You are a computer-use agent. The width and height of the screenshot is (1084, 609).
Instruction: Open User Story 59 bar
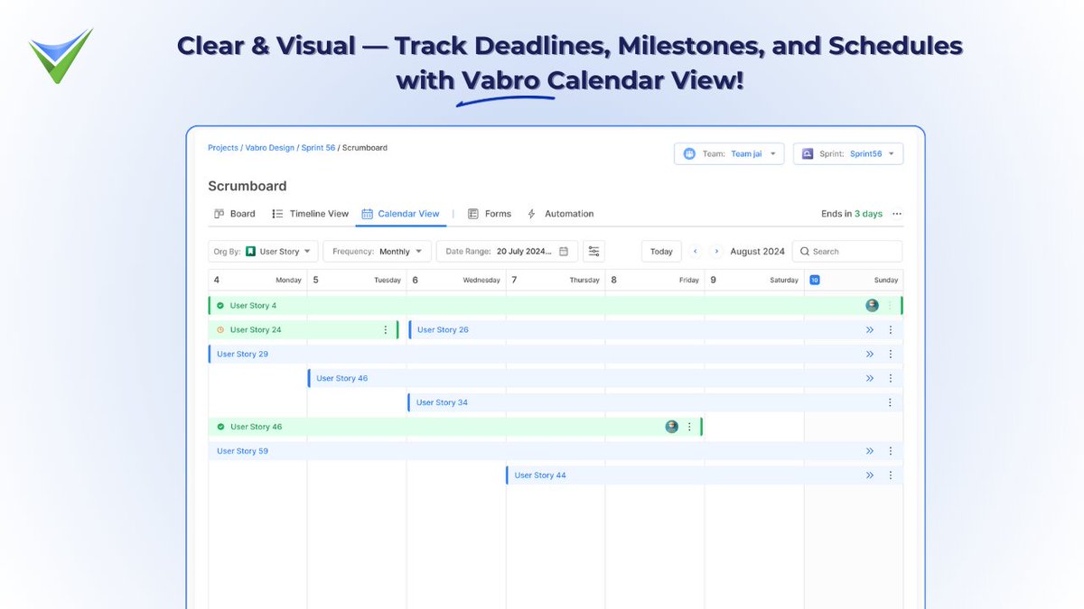click(556, 451)
